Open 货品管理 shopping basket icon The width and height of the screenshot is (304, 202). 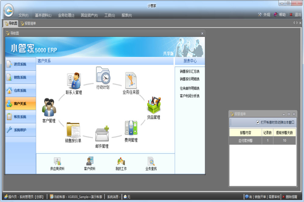[x=154, y=105]
